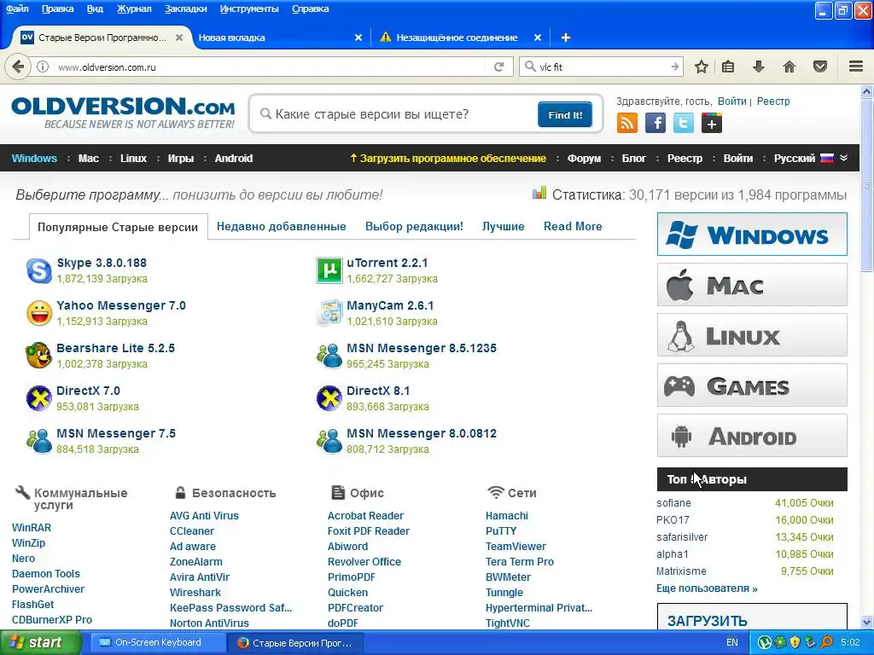Open the Закладки menu
Viewport: 874px width, 655px height.
click(185, 9)
